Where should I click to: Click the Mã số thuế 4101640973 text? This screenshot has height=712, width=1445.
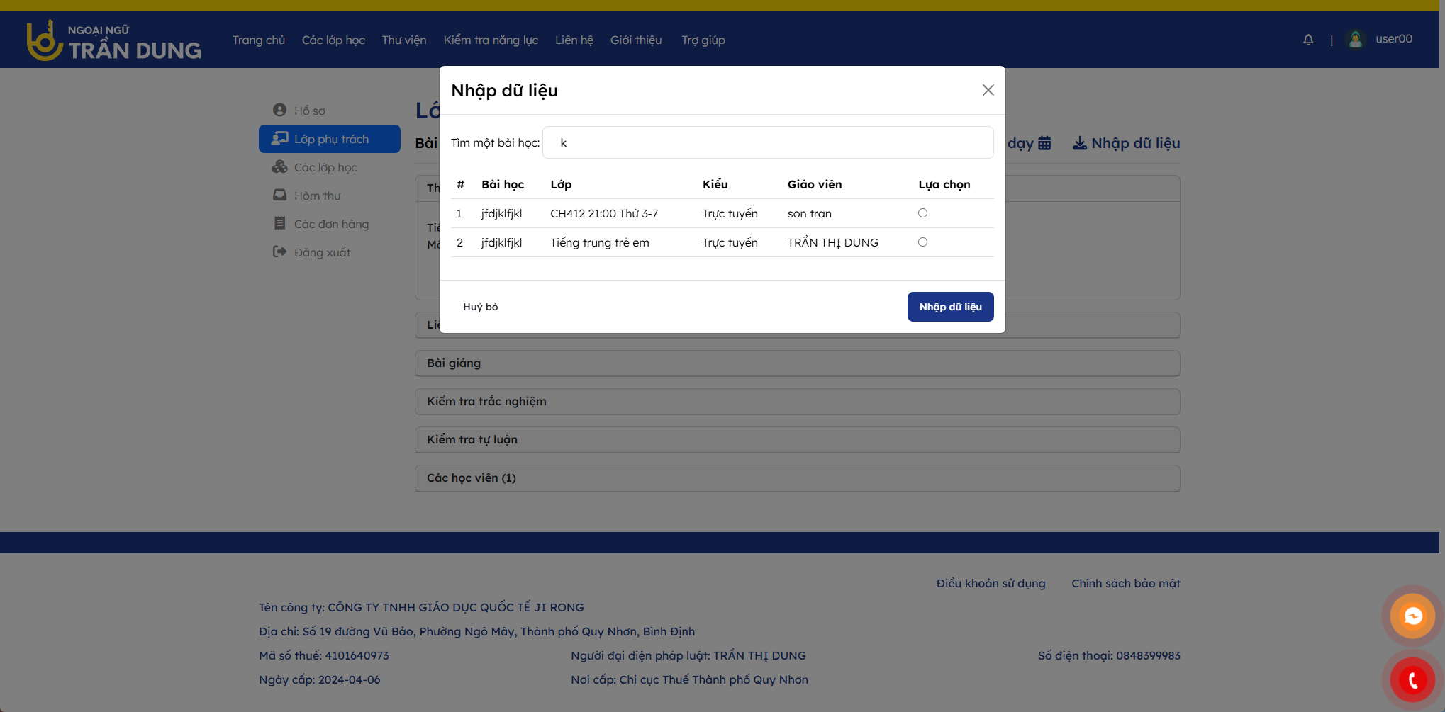click(x=324, y=655)
